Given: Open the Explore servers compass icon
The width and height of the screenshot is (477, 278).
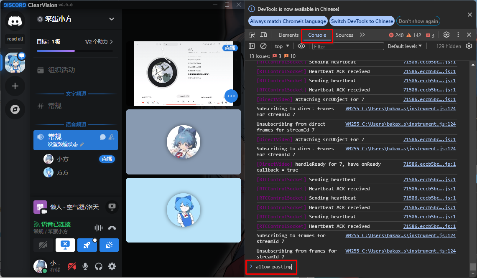Looking at the screenshot, I should click(15, 109).
